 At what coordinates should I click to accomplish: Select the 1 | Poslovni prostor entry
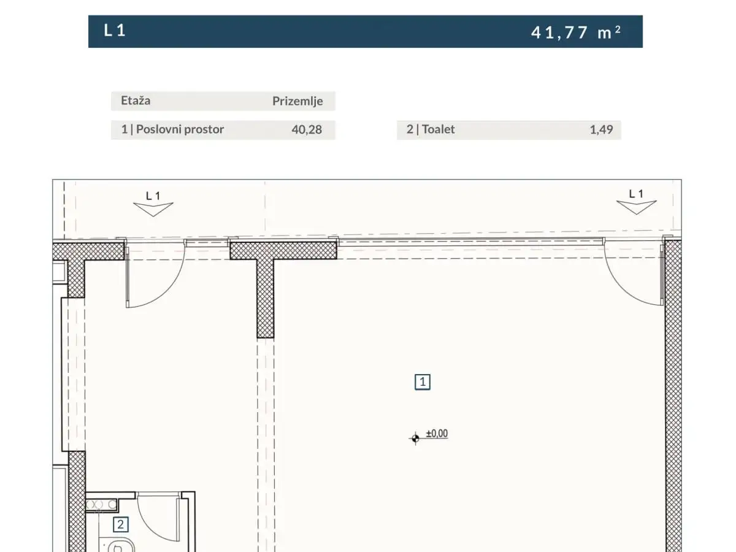pyautogui.click(x=172, y=129)
